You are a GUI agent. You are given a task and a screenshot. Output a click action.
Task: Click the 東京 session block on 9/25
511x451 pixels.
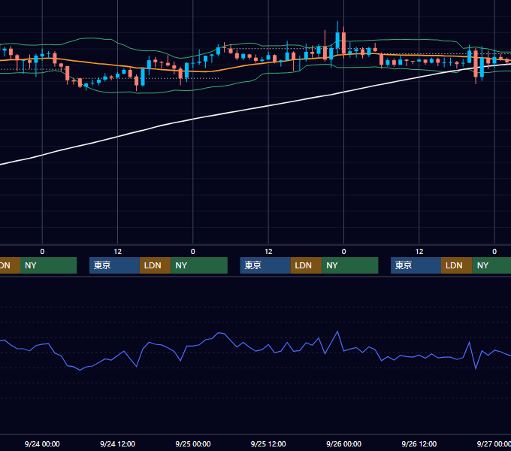265,265
